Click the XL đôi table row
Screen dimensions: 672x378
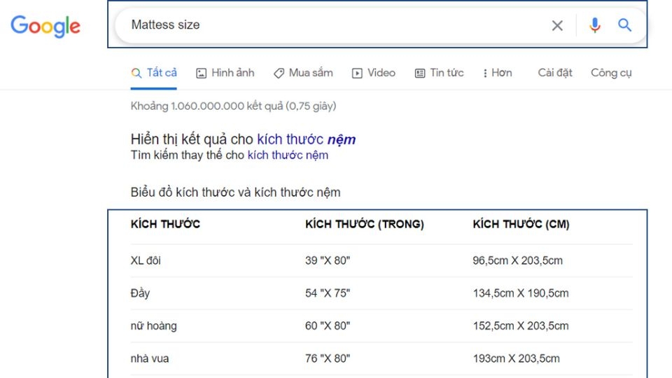point(381,260)
